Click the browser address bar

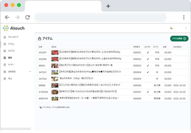(x=100, y=17)
